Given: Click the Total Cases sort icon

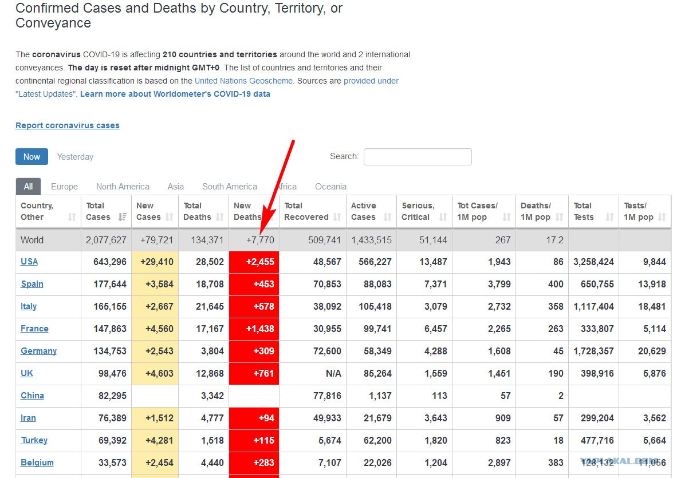Looking at the screenshot, I should click(123, 217).
